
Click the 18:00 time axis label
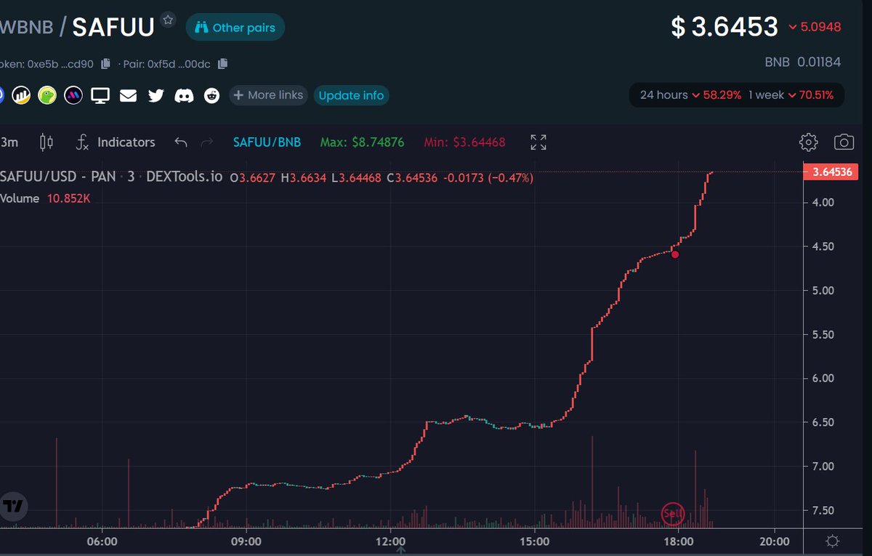coord(678,541)
